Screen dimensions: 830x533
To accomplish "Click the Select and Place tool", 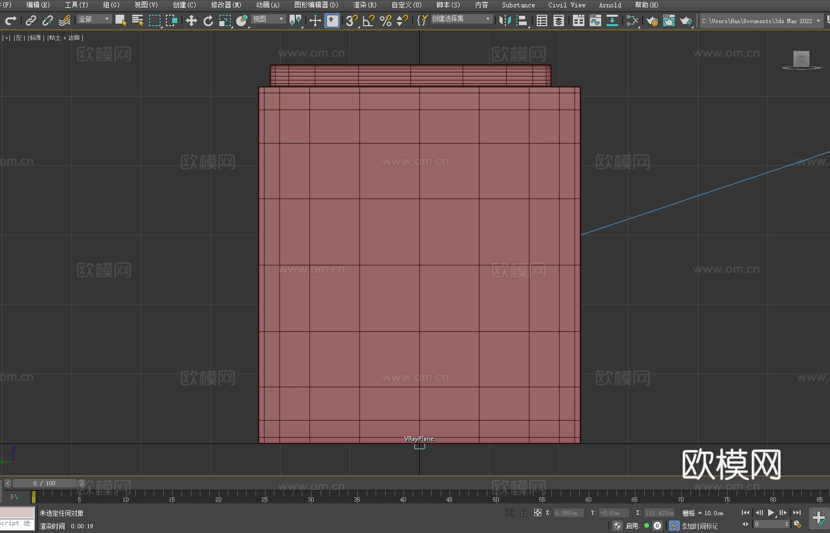I will pos(242,20).
